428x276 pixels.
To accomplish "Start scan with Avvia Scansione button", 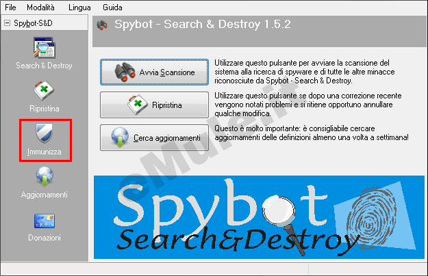I will [x=154, y=72].
